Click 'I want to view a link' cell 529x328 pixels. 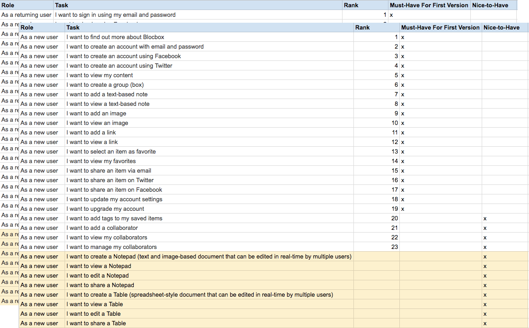tap(209, 142)
